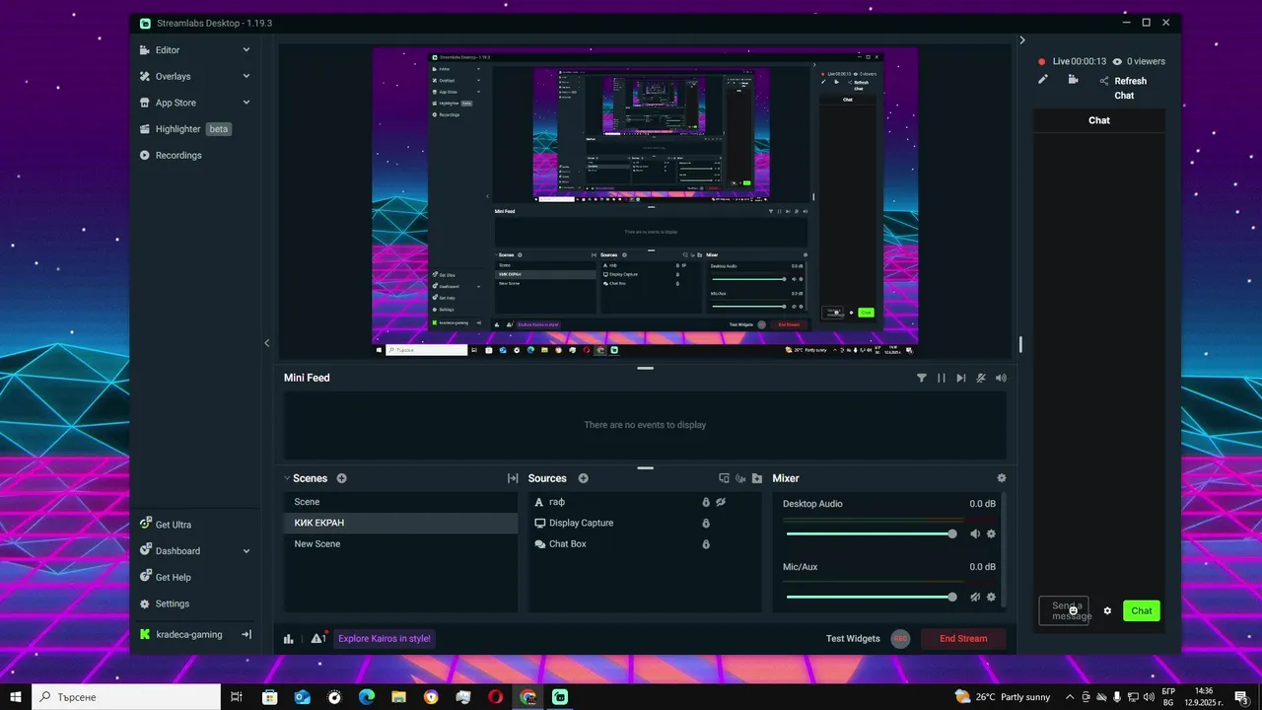
Task: Toggle lock on the гаф source
Action: point(706,502)
